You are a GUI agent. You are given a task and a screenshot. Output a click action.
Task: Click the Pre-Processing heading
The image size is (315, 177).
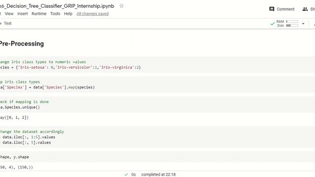[x=22, y=44]
